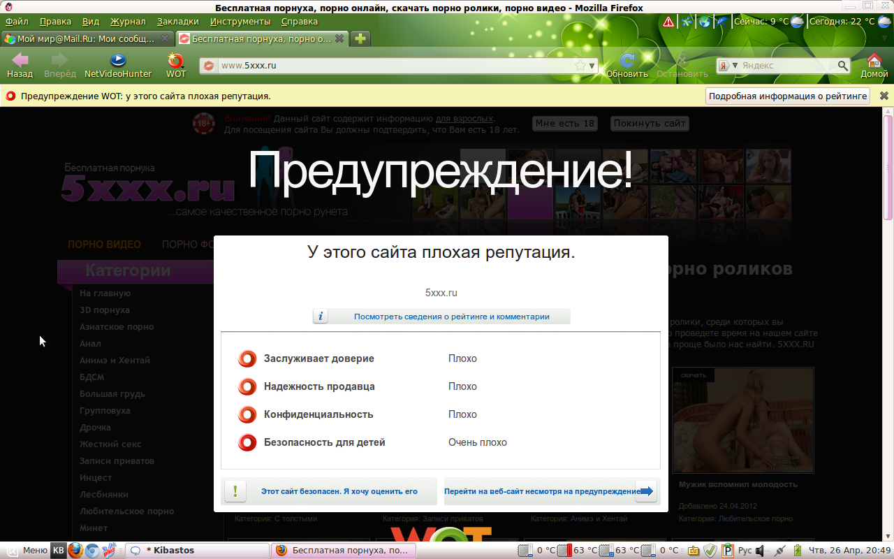Click the KB icon in the taskbar
Image resolution: width=894 pixels, height=559 pixels.
(59, 551)
